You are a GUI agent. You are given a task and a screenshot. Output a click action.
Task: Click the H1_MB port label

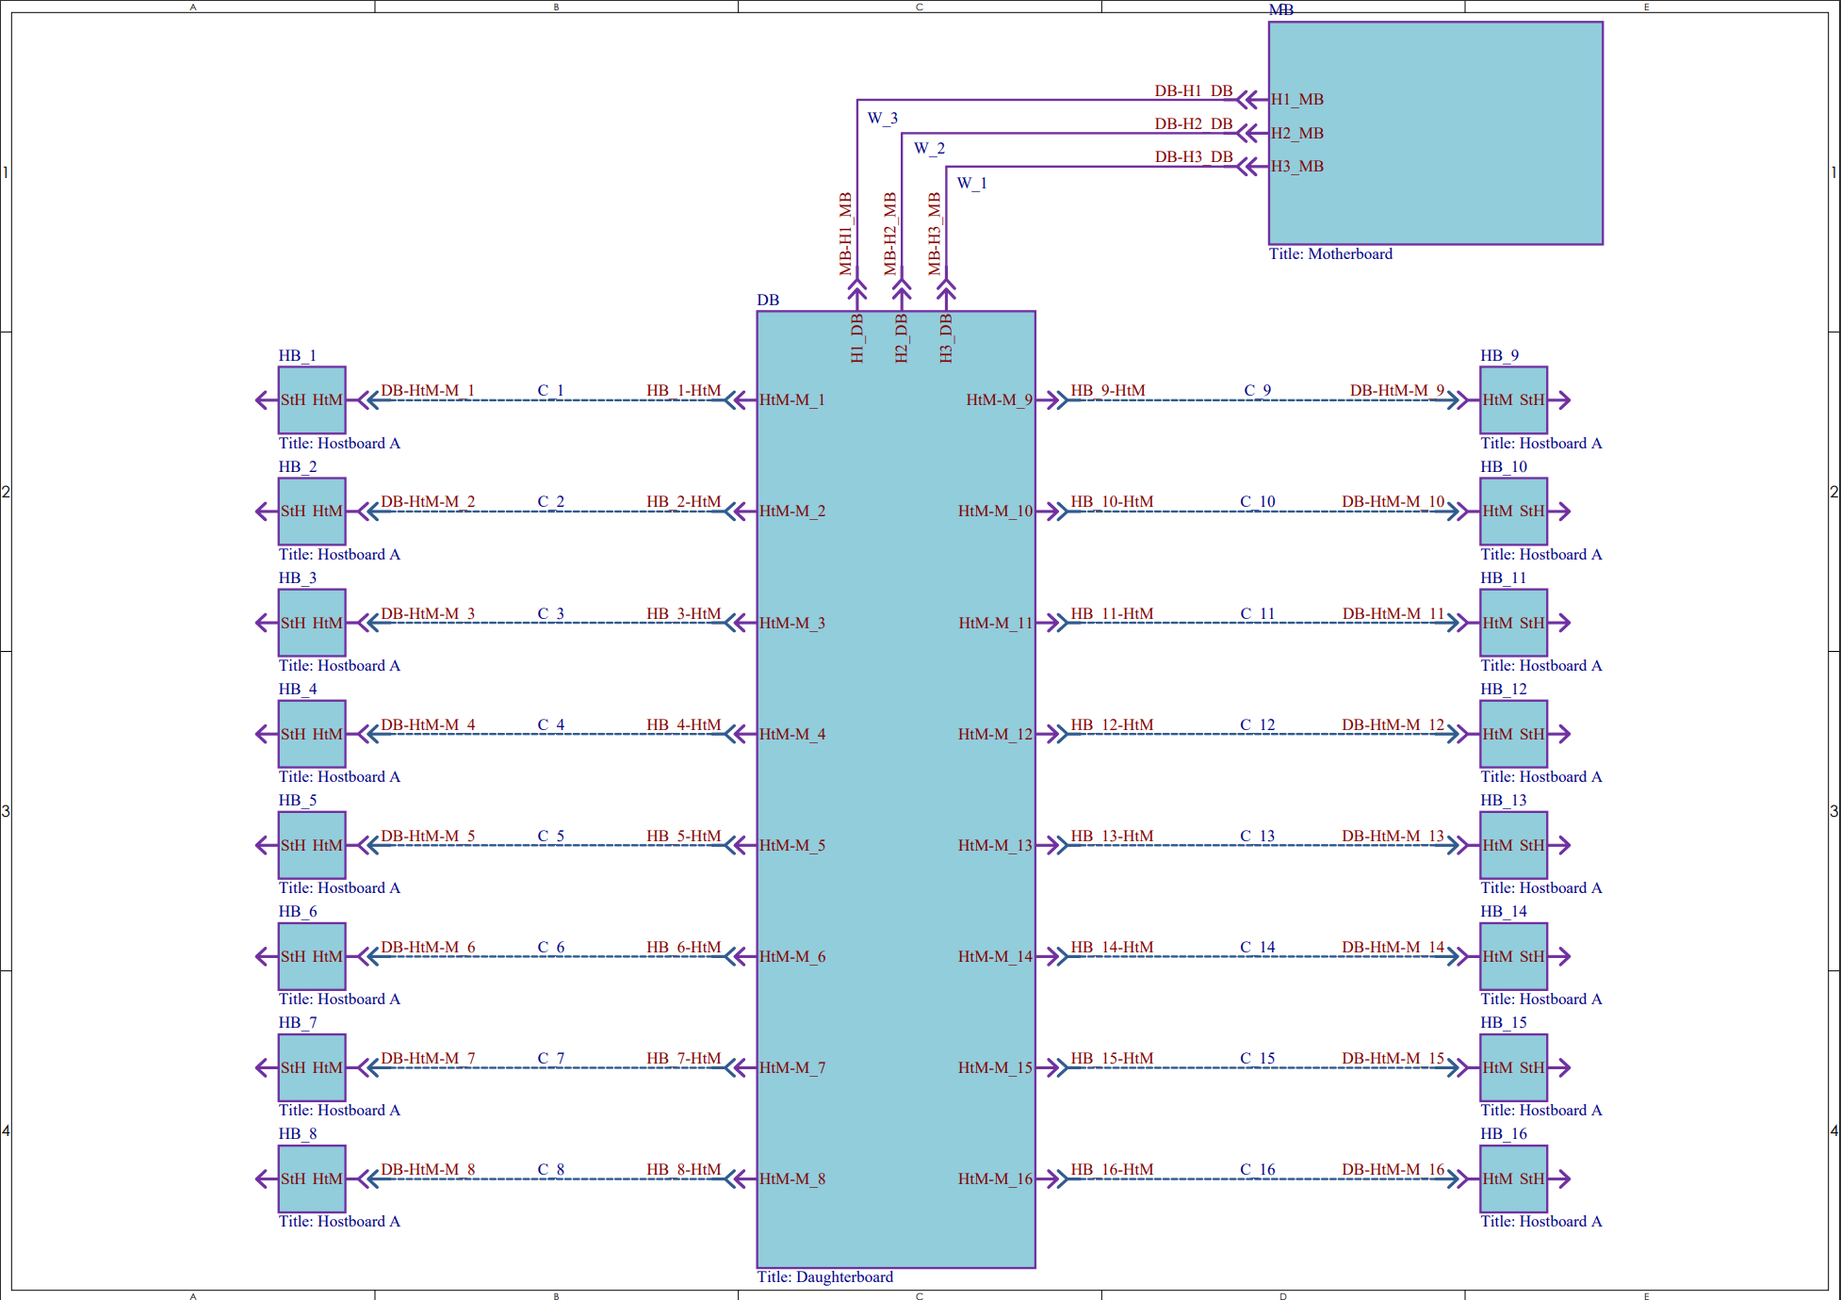(1297, 100)
